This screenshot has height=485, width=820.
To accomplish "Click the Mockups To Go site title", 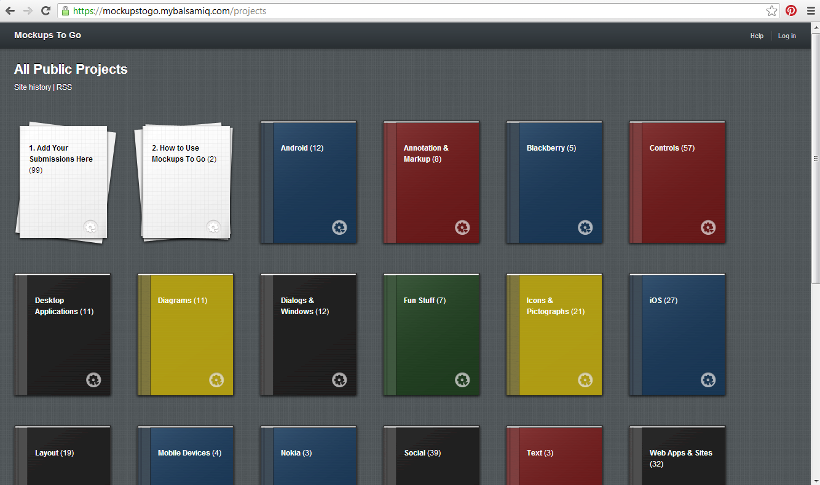I will tap(48, 35).
